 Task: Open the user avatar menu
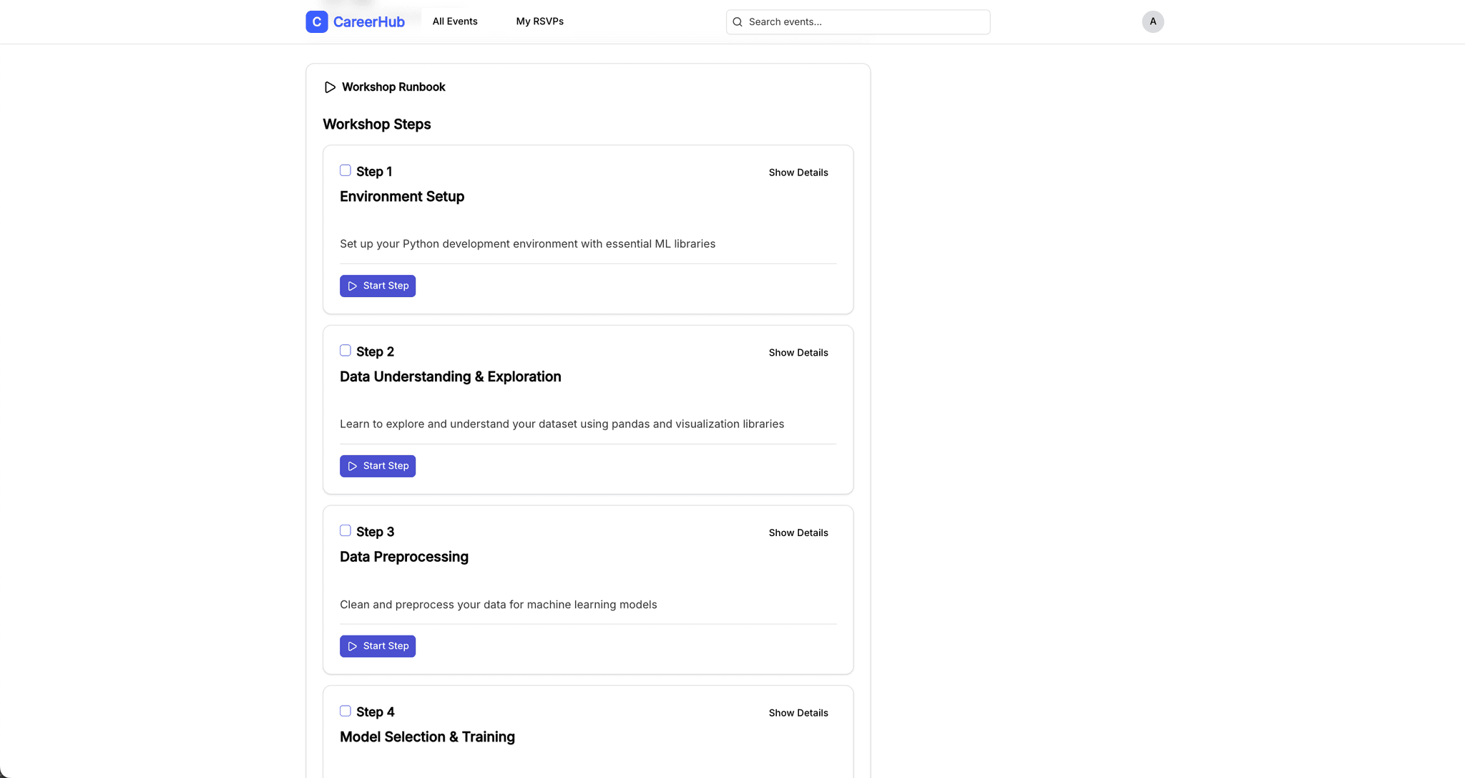pyautogui.click(x=1152, y=21)
